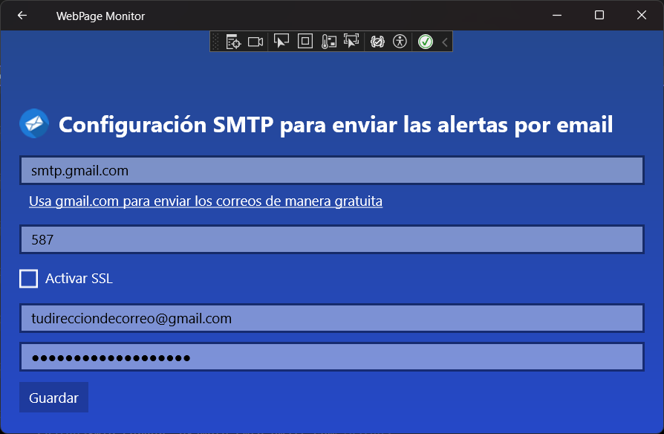Click the green checkmark status icon
The image size is (664, 434).
point(425,42)
